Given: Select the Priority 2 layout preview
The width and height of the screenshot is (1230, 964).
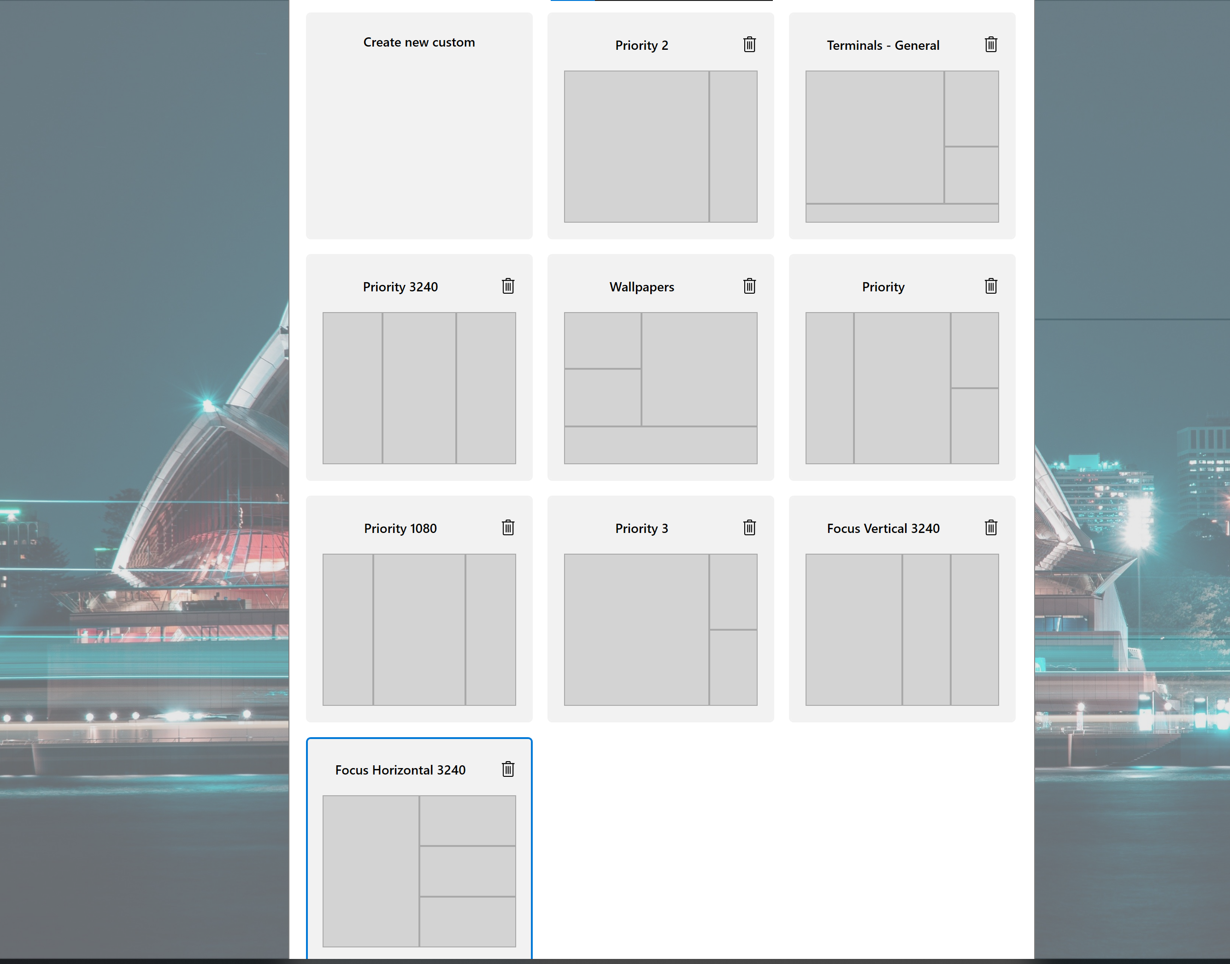Looking at the screenshot, I should (x=661, y=147).
